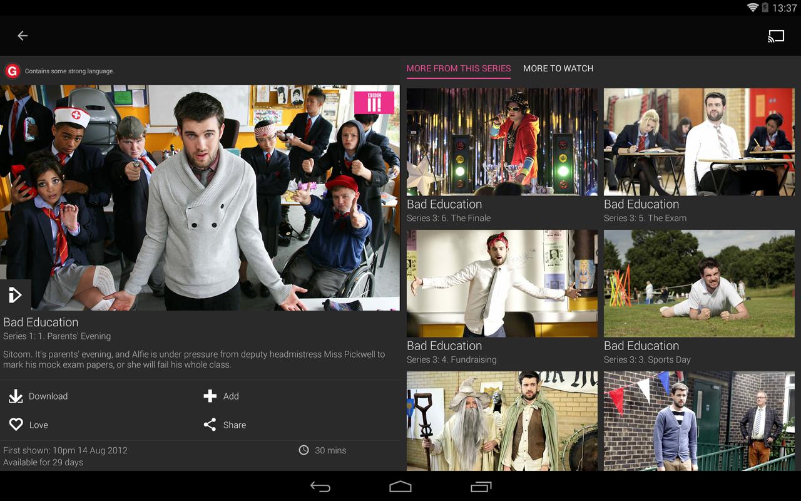Tap 'Series 1: 1. Parents' Evening' subtitle
Screen dimensions: 801x501
click(57, 336)
